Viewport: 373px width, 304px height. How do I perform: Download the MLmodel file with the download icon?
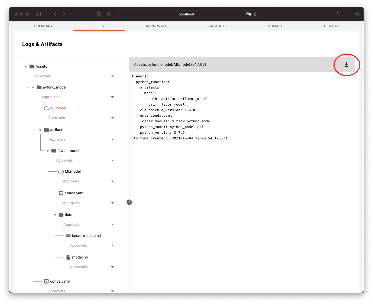point(346,64)
